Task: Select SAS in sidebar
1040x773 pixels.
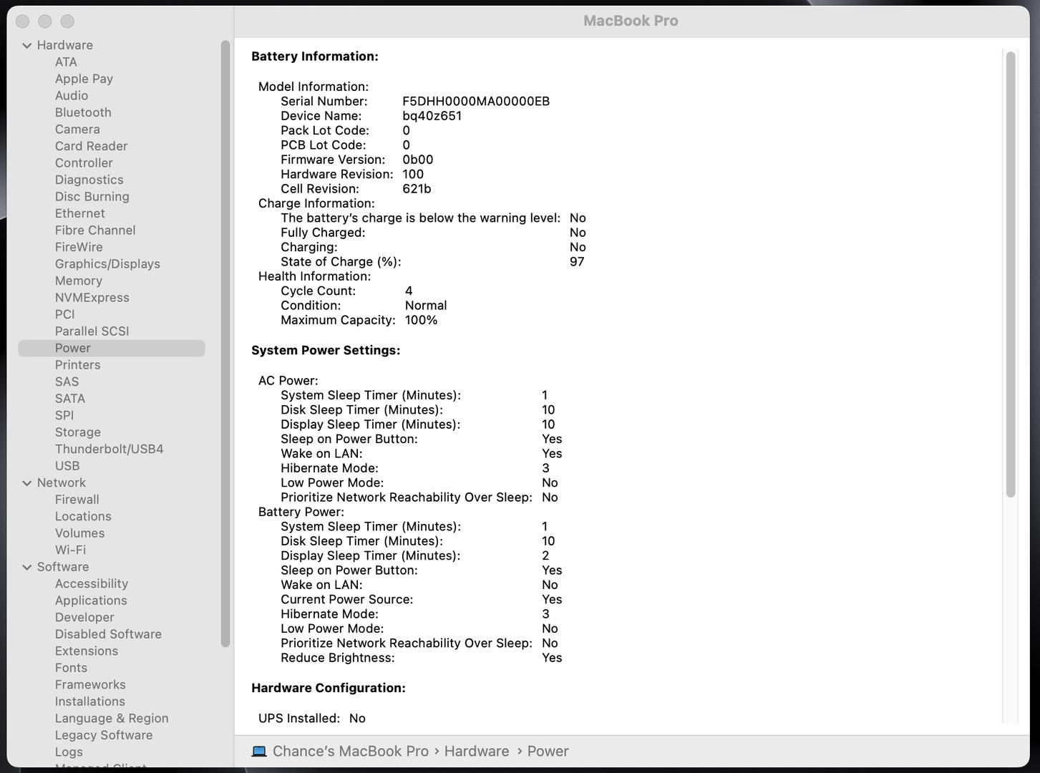Action: tap(67, 381)
